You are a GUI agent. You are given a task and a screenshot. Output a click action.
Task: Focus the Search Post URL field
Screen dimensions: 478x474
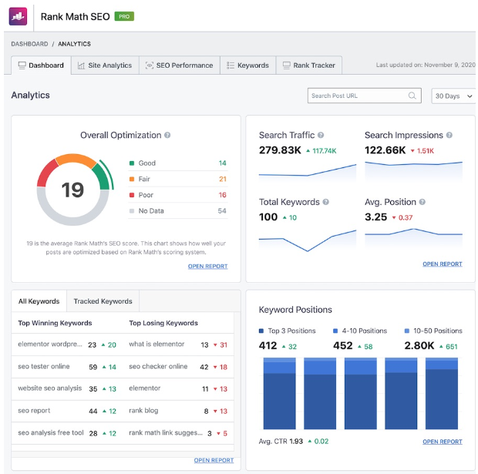tap(365, 96)
